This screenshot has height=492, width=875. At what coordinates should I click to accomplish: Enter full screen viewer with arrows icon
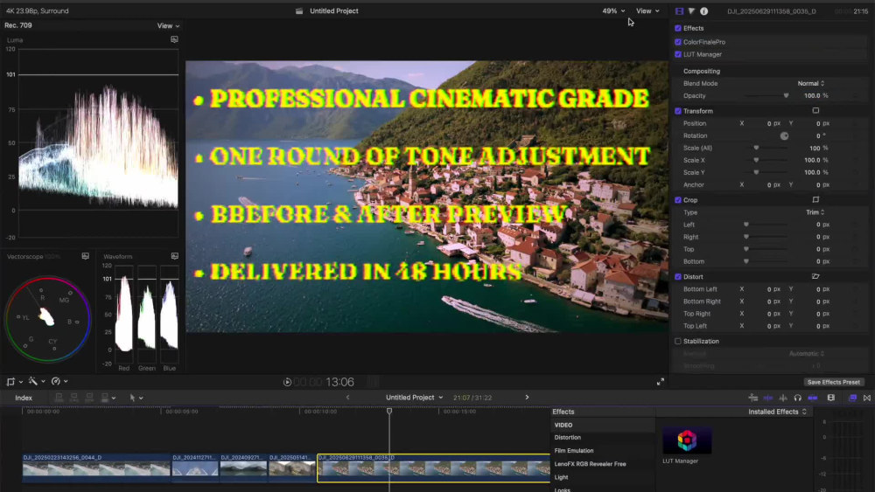point(660,382)
